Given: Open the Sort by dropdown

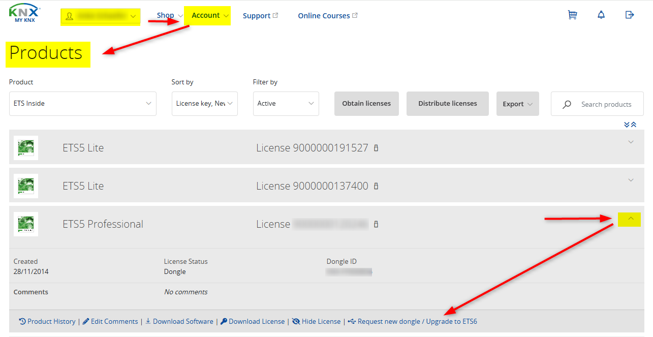Looking at the screenshot, I should (x=205, y=104).
